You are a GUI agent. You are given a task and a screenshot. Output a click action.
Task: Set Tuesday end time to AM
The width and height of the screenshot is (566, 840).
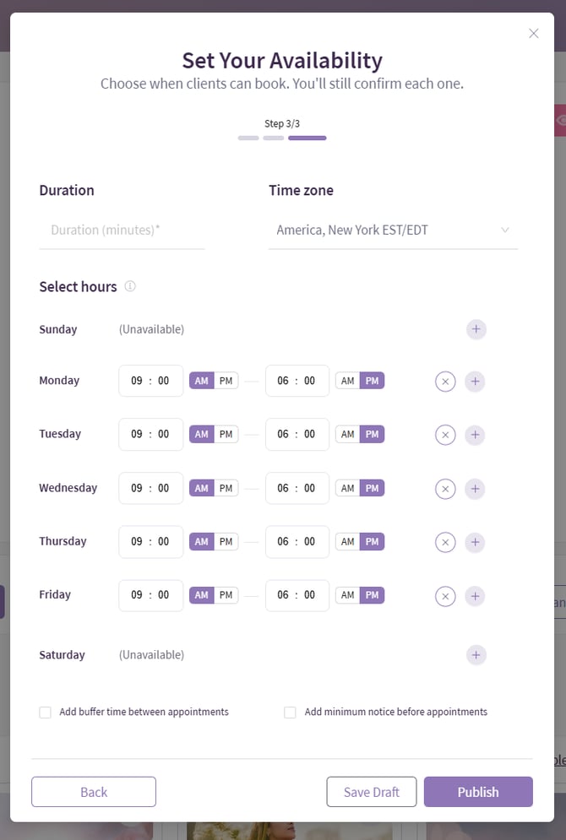[x=347, y=434]
